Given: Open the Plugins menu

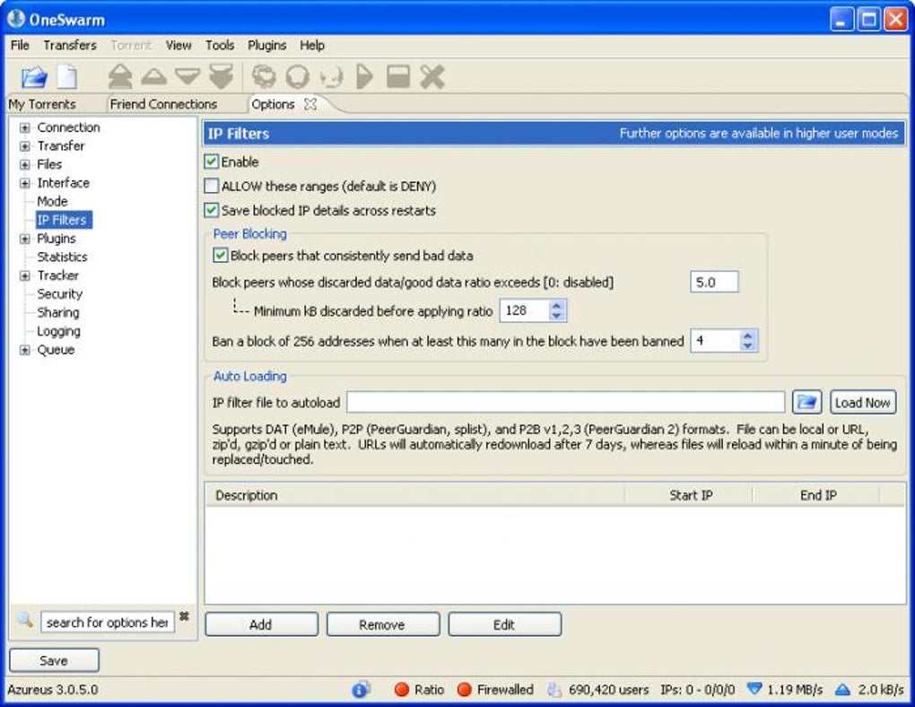Looking at the screenshot, I should pyautogui.click(x=266, y=45).
